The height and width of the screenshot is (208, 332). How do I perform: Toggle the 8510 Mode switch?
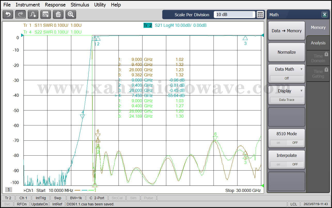tap(287, 142)
